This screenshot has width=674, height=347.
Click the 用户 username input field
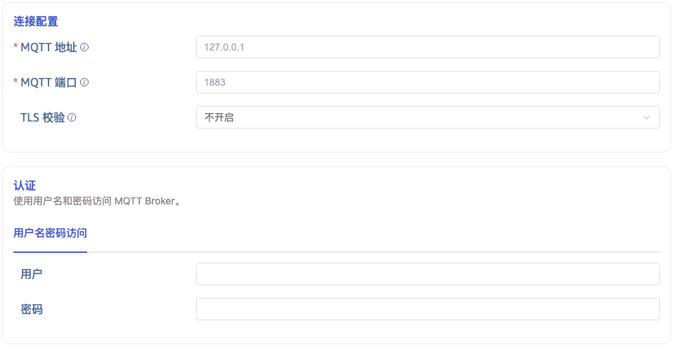(427, 274)
